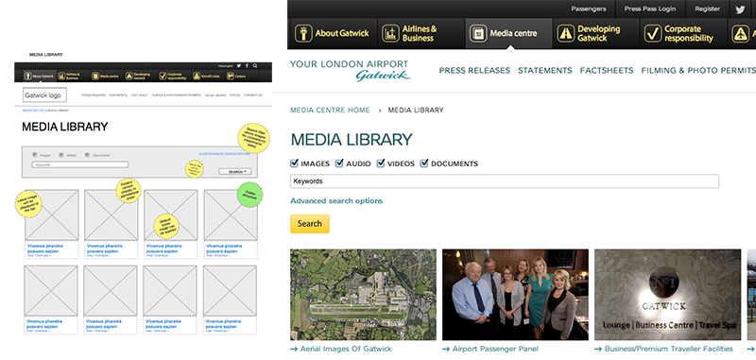Image resolution: width=756 pixels, height=360 pixels.
Task: Go to MEDIA CENTRE HOME breadcrumb
Action: (330, 110)
